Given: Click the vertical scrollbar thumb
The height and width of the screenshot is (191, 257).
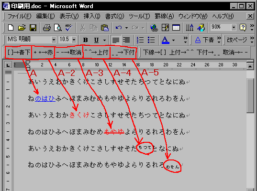Looking at the screenshot, I should 250,95.
